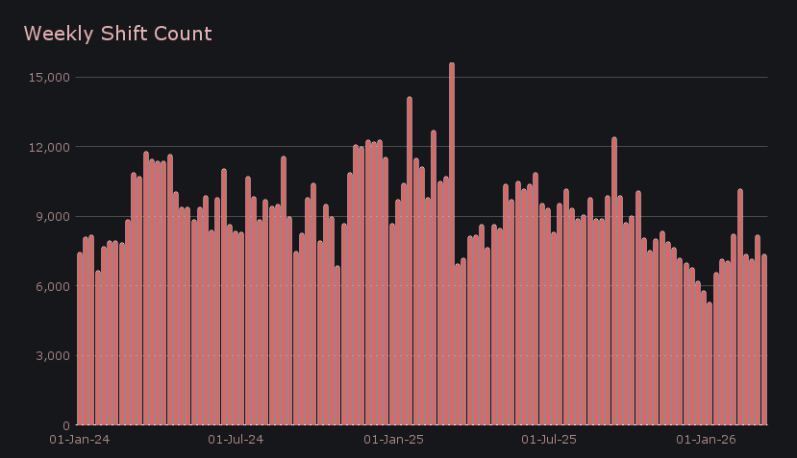Click the tallest bar in the chart
Viewport: 797px width, 458px height.
coord(452,245)
